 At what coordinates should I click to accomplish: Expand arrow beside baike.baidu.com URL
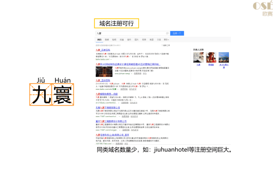(111, 59)
